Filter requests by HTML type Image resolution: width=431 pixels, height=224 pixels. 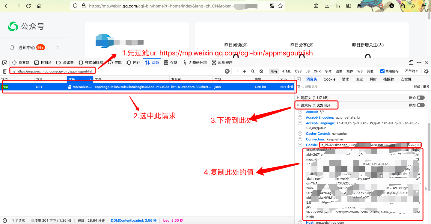pyautogui.click(x=286, y=71)
